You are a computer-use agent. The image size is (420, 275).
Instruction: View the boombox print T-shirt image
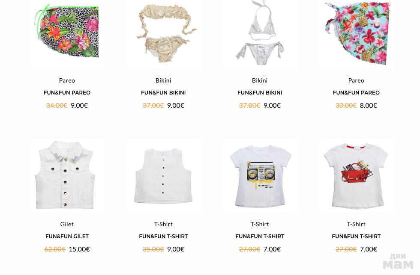tap(260, 175)
